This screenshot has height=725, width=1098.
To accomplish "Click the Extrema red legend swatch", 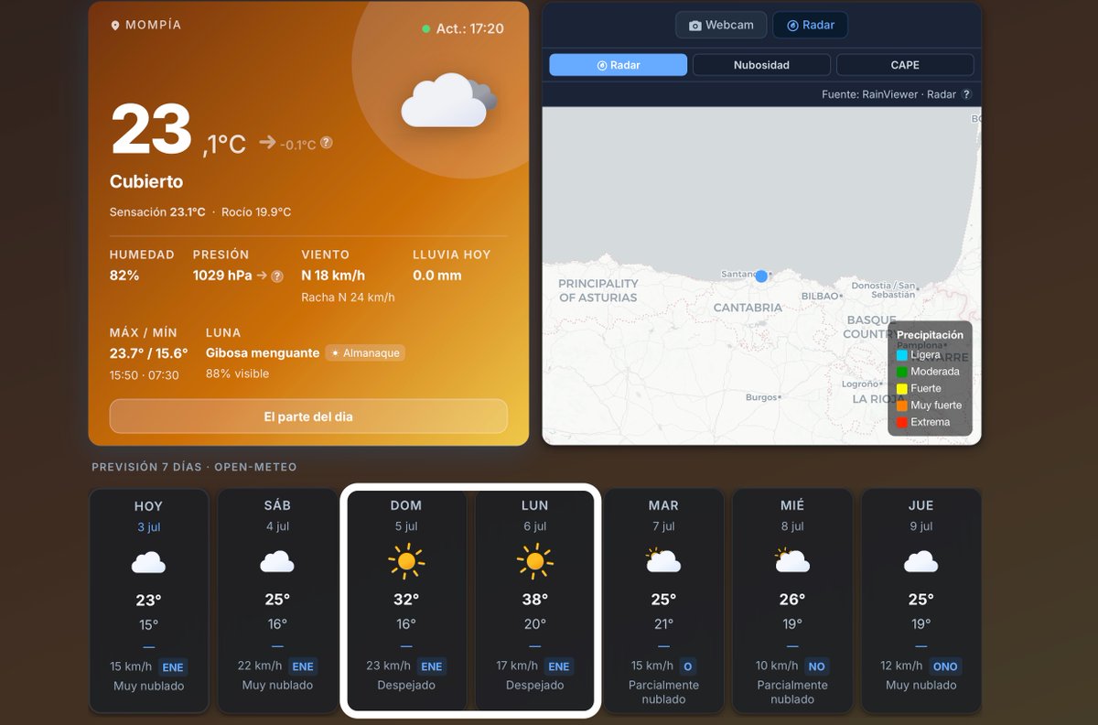I will 902,422.
